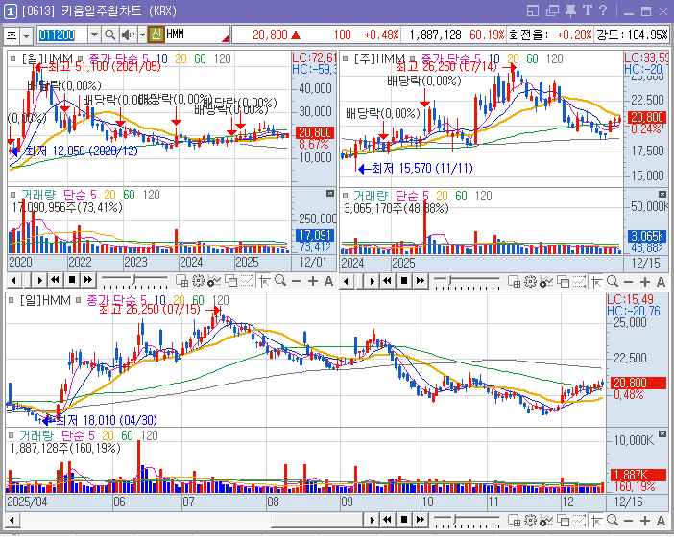Click the green 신 badge before HMM
674x537 pixels.
click(x=156, y=35)
